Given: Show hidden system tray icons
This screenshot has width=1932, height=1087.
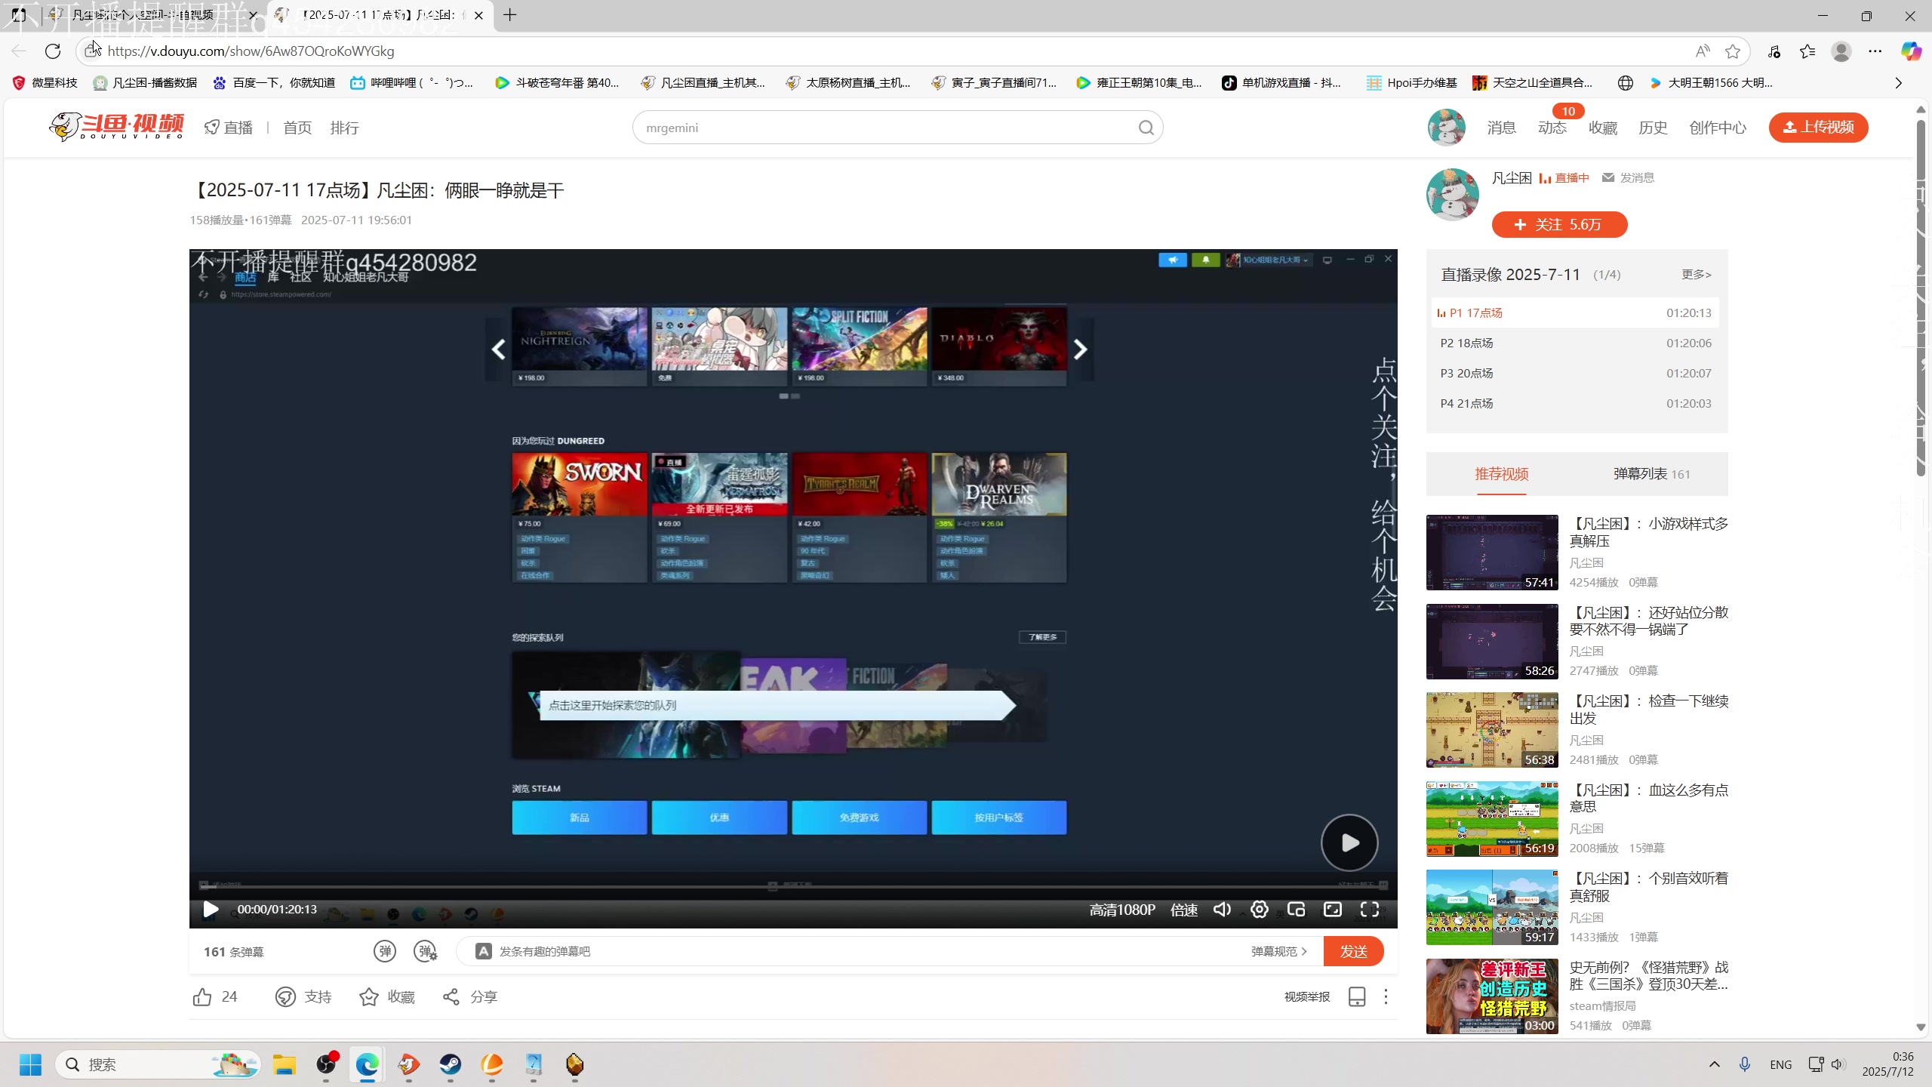Looking at the screenshot, I should (x=1714, y=1064).
